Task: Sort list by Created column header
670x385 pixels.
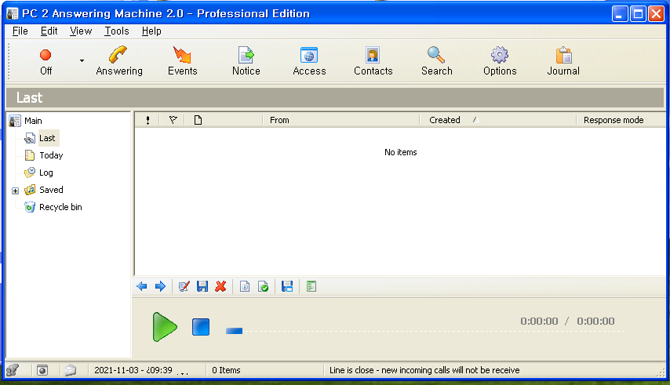Action: pyautogui.click(x=498, y=121)
